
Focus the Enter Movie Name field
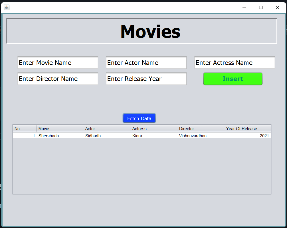58,63
